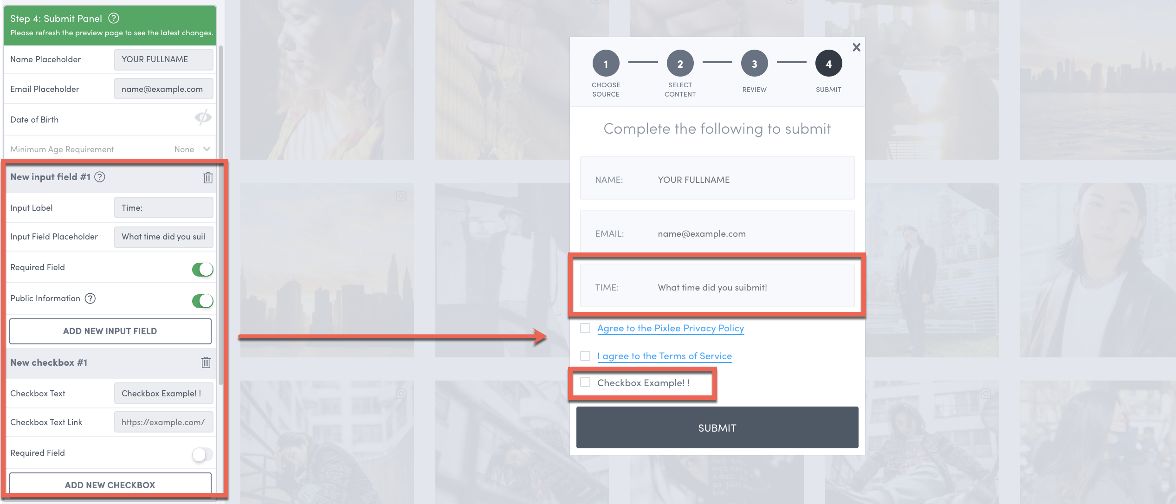Click help icon next to New input field #1

[100, 177]
